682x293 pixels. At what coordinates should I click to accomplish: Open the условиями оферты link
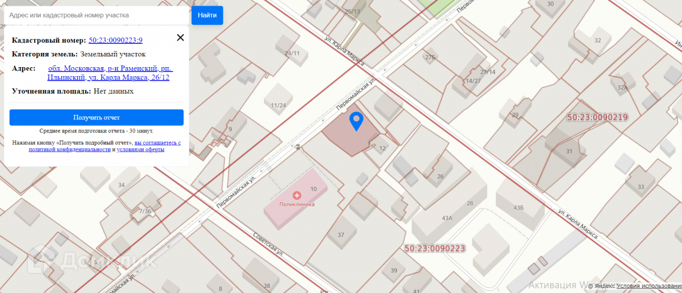tap(141, 150)
